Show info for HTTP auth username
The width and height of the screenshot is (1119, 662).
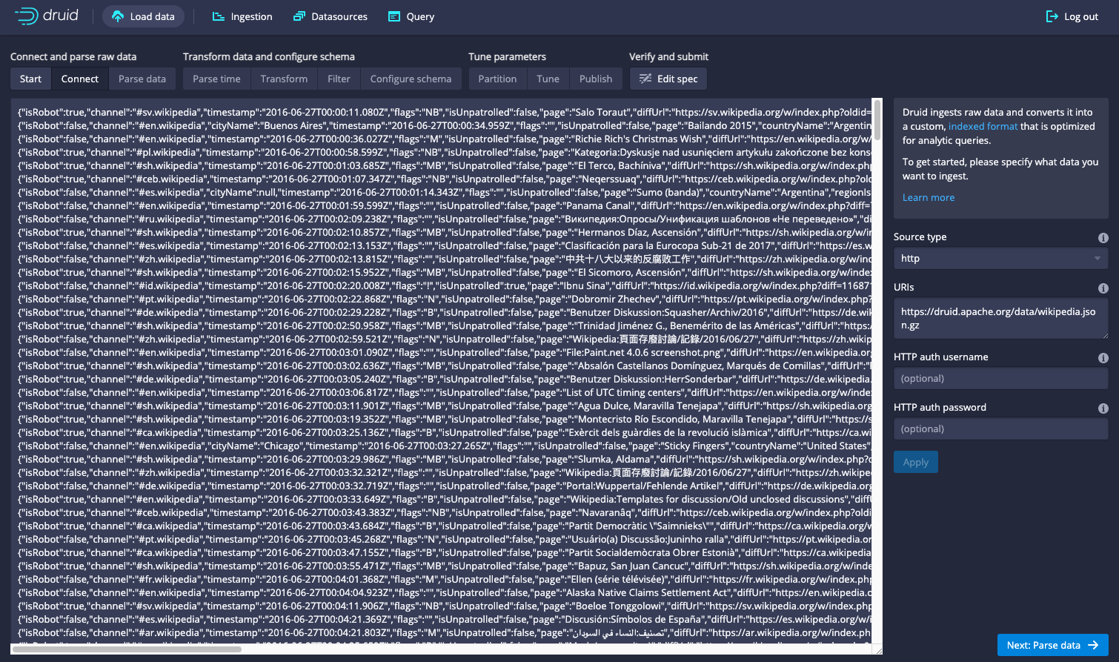click(1103, 358)
